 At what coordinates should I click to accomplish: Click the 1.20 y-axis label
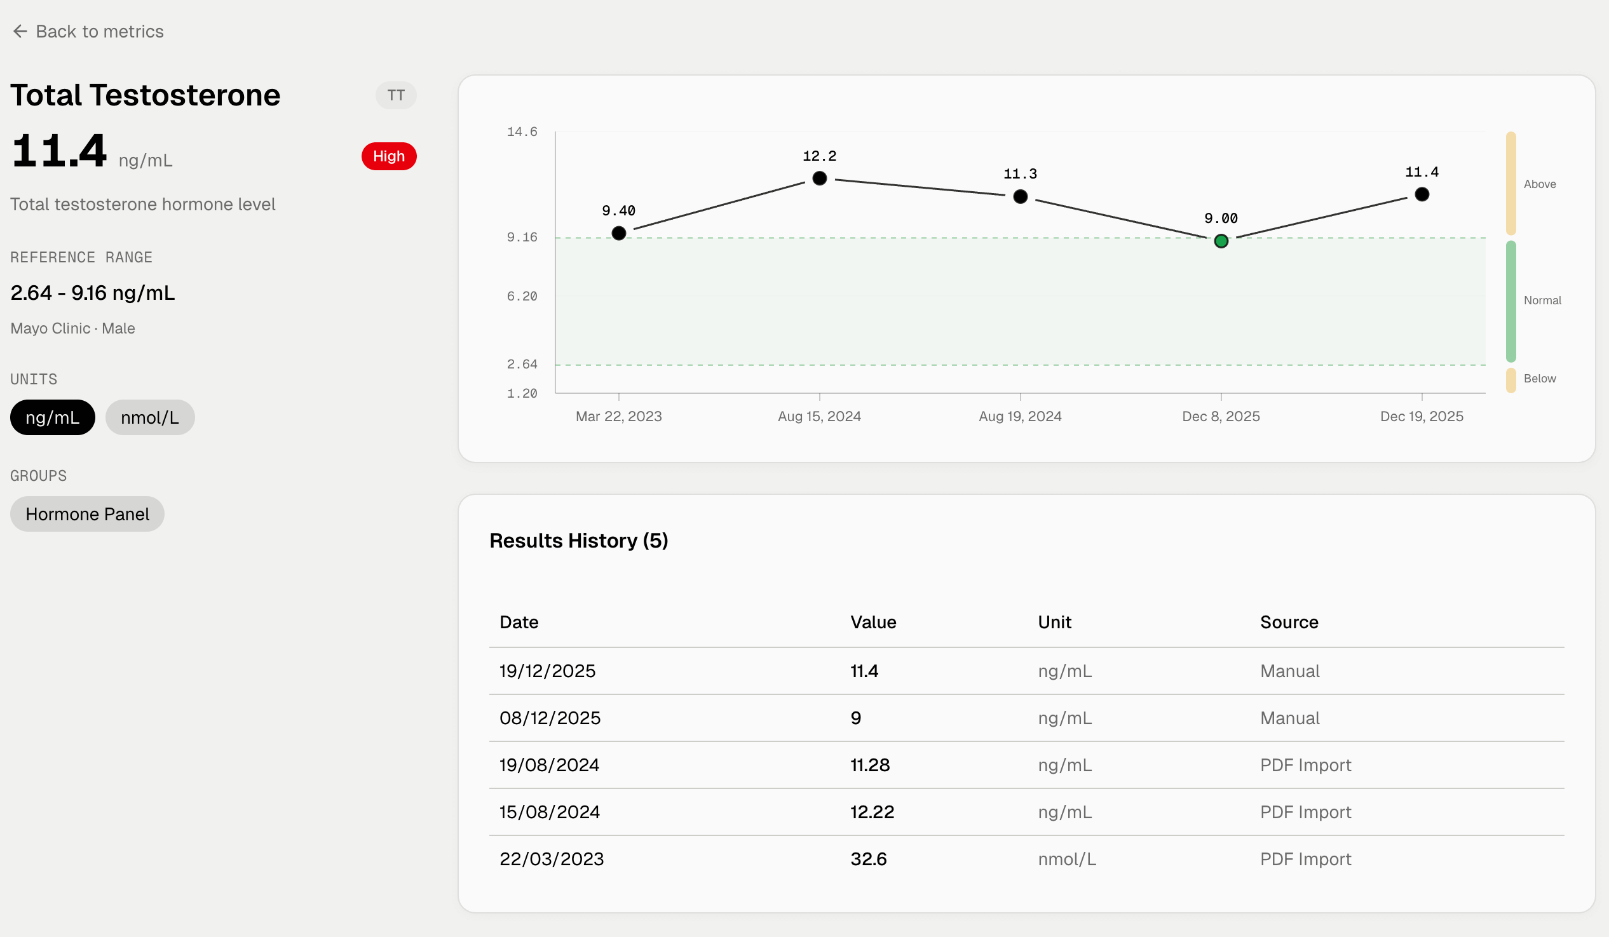(522, 394)
